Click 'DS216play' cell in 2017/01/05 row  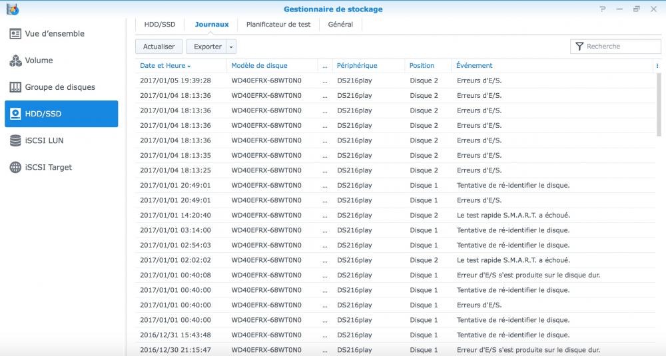coord(354,81)
